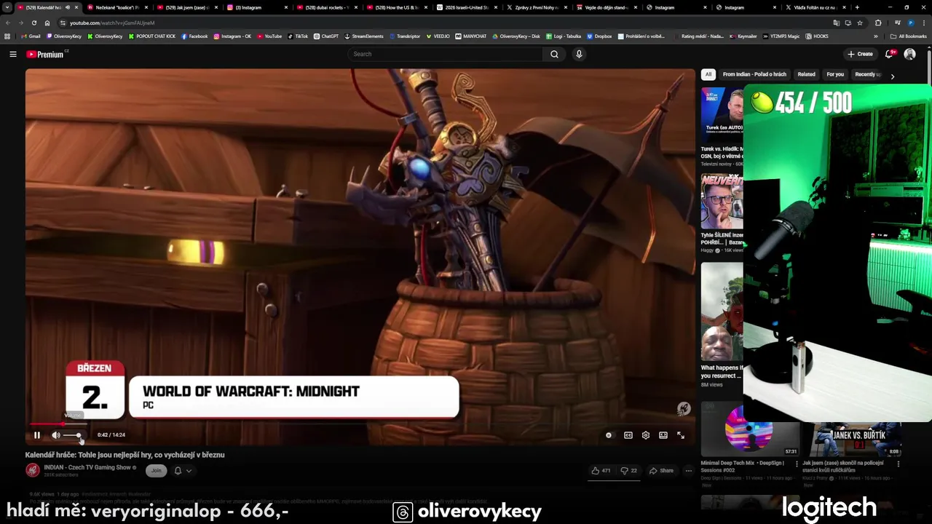
Task: Click the channel watermark in video
Action: click(x=683, y=409)
